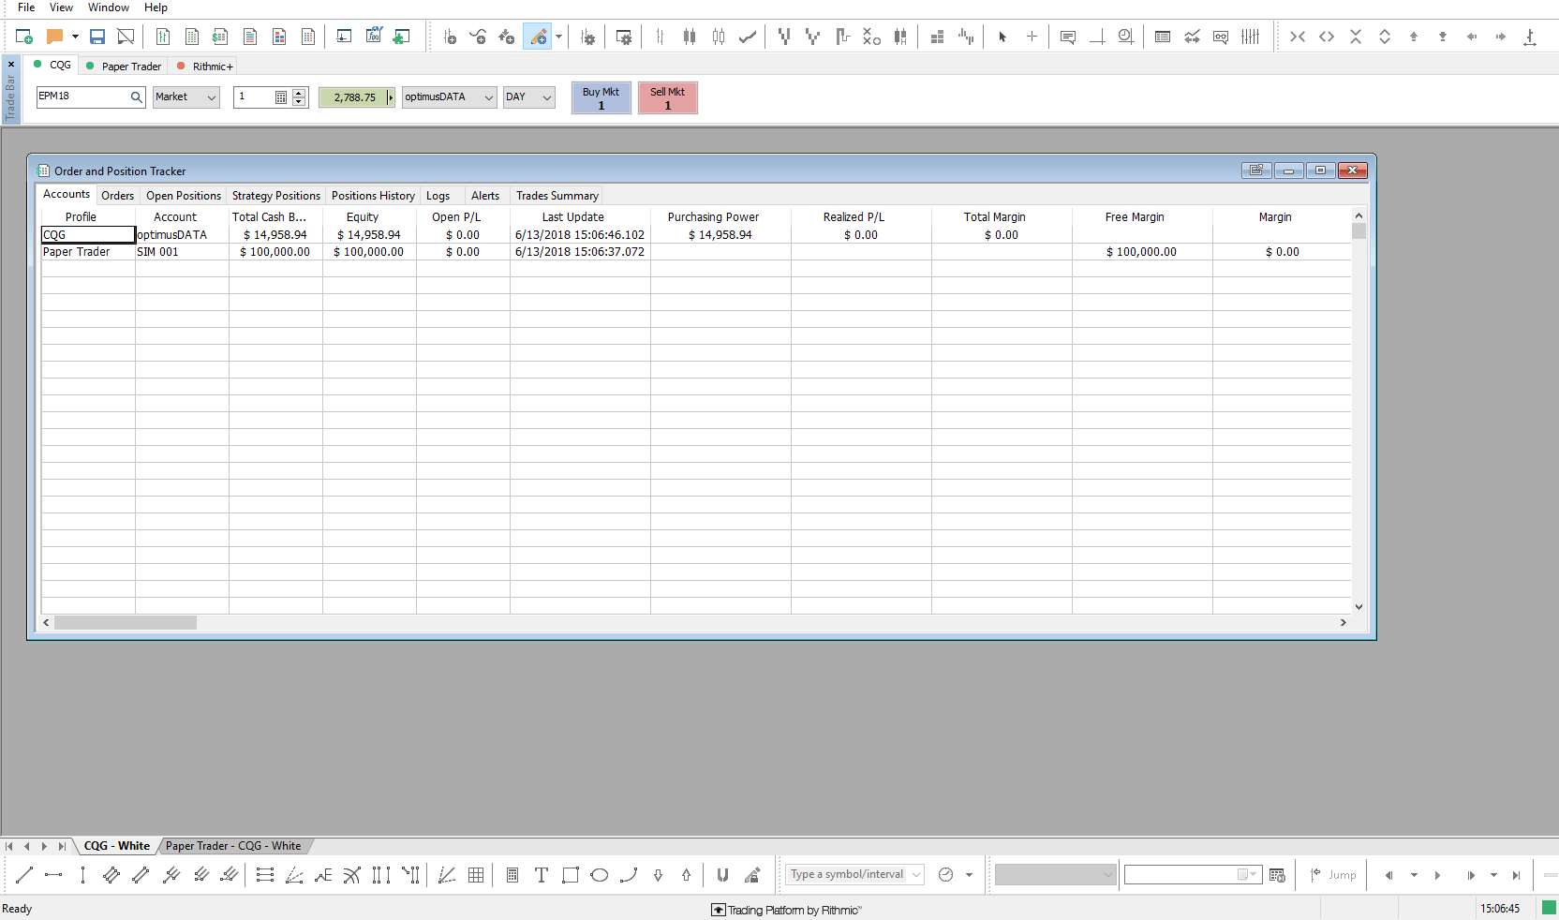
Task: Expand the arrow beside the orange flag icon
Action: pos(75,37)
